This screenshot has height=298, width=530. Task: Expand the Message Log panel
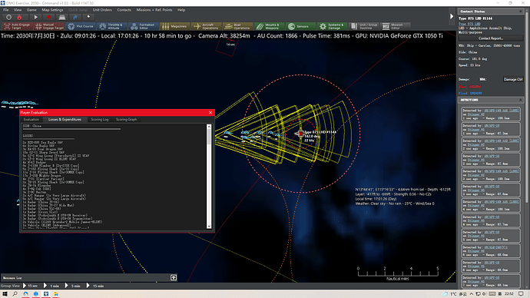[x=174, y=277]
